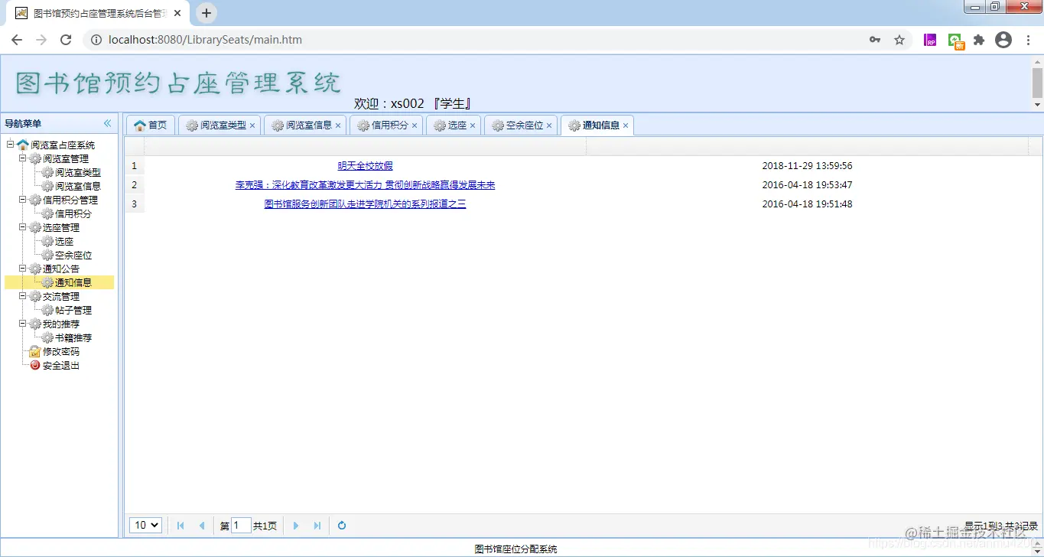Image resolution: width=1044 pixels, height=557 pixels.
Task: Click the page number input field
Action: (241, 526)
